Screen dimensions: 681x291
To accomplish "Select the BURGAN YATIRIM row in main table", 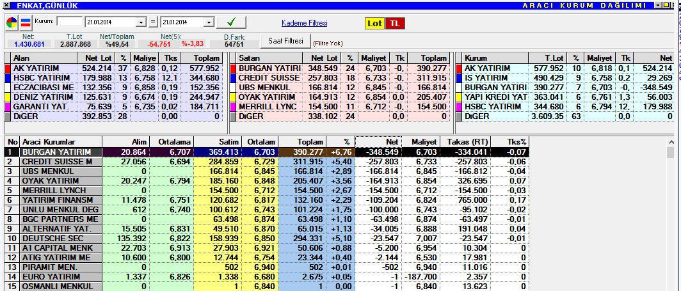I will click(x=267, y=152).
